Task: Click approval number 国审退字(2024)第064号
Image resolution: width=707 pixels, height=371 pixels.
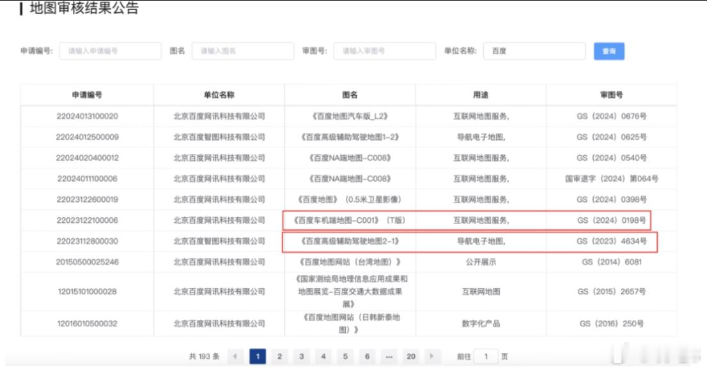Action: [x=611, y=178]
